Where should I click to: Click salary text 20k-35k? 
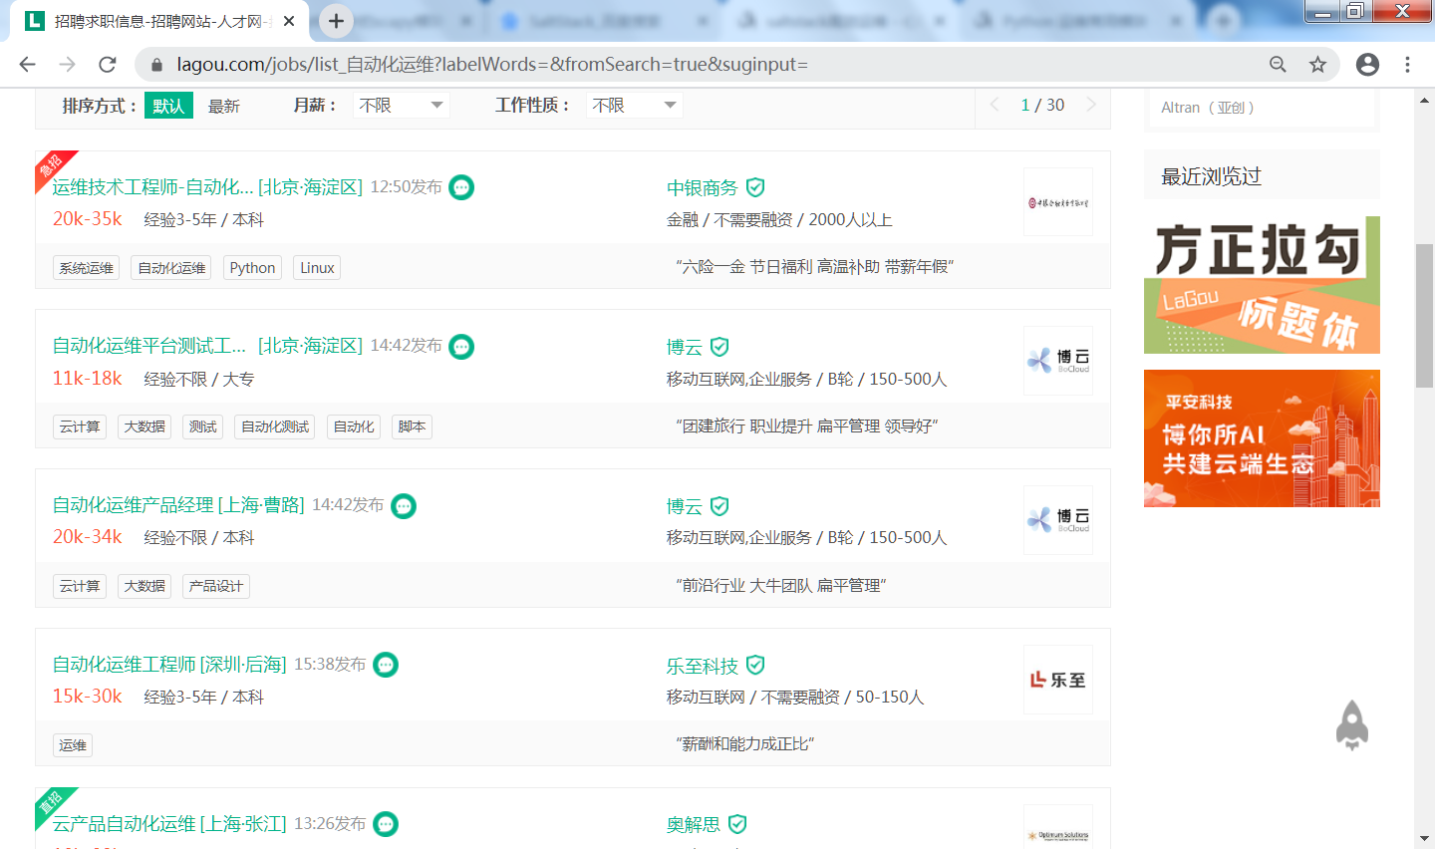pos(88,219)
